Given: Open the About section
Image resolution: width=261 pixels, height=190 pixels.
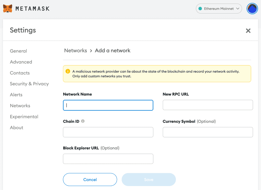Looking at the screenshot, I should tap(17, 128).
